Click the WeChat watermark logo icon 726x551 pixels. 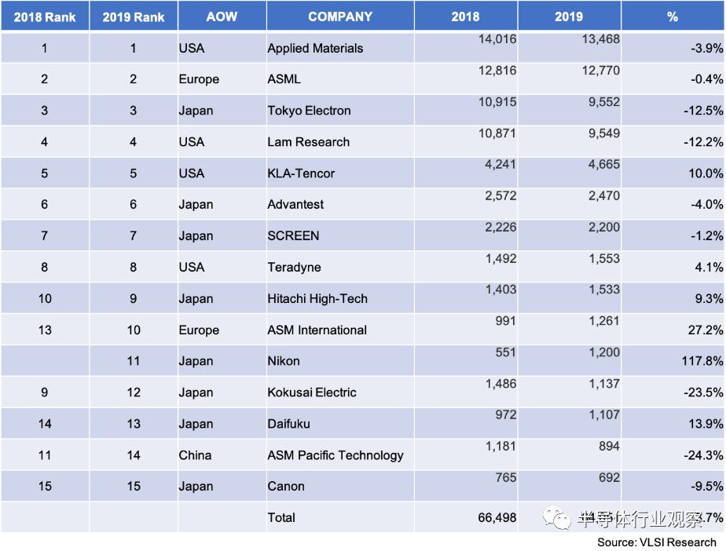(x=559, y=519)
